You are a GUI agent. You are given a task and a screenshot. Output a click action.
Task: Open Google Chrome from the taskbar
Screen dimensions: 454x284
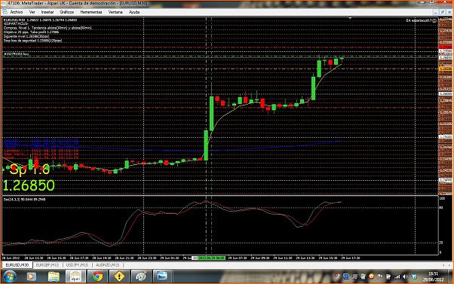(97, 276)
